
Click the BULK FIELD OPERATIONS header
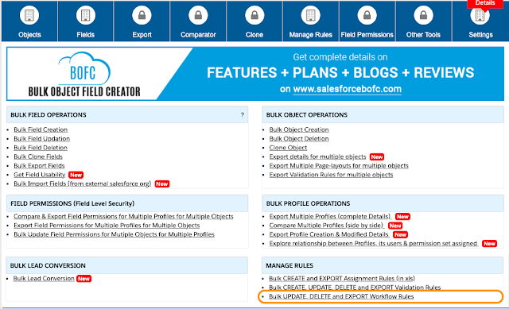pos(127,114)
